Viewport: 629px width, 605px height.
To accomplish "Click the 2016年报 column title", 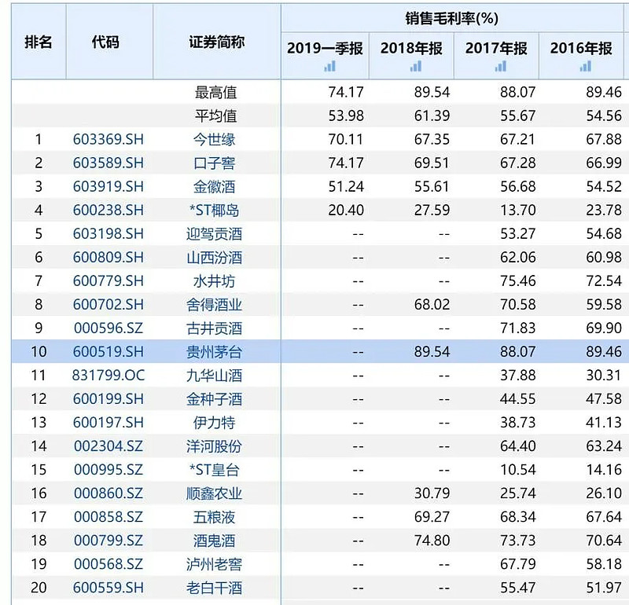I will (x=581, y=48).
